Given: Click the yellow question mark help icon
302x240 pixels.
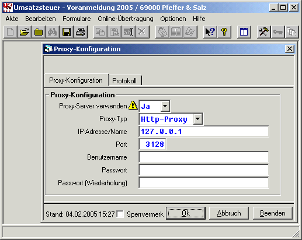Looking at the screenshot, I should tap(224, 32).
